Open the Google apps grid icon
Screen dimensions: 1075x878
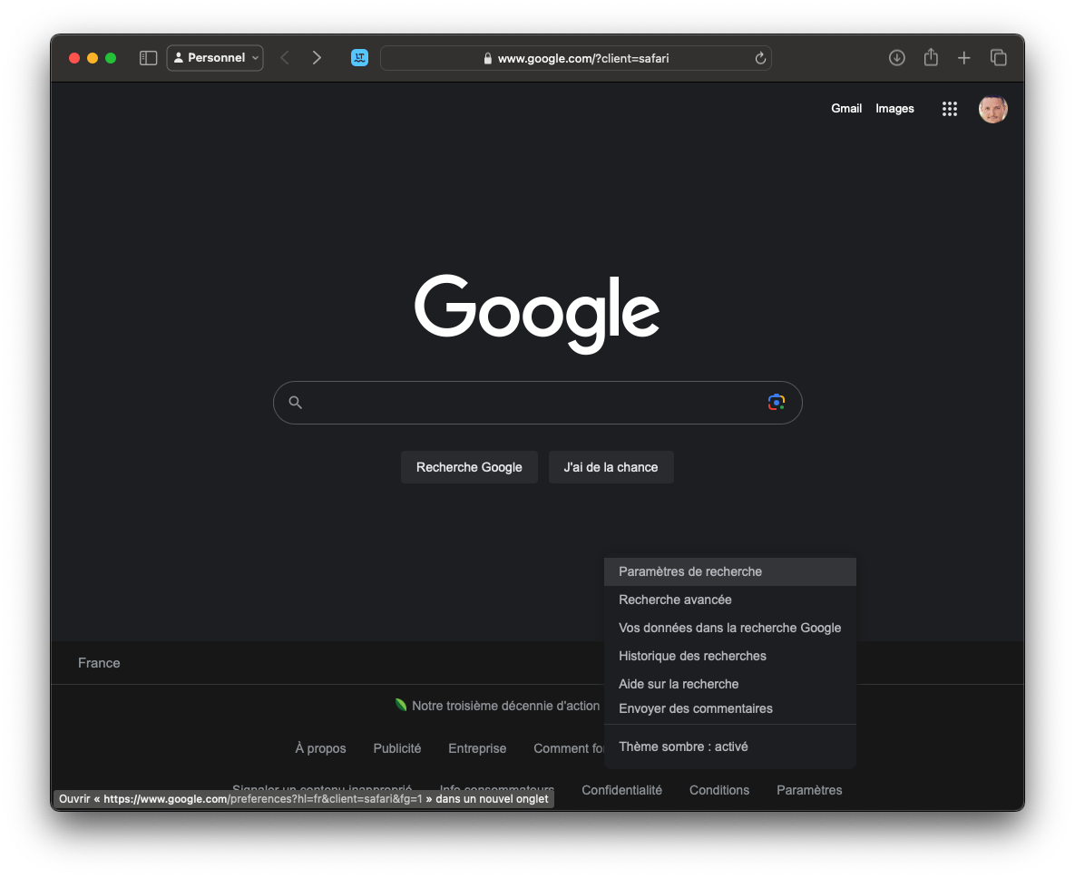pyautogui.click(x=950, y=109)
